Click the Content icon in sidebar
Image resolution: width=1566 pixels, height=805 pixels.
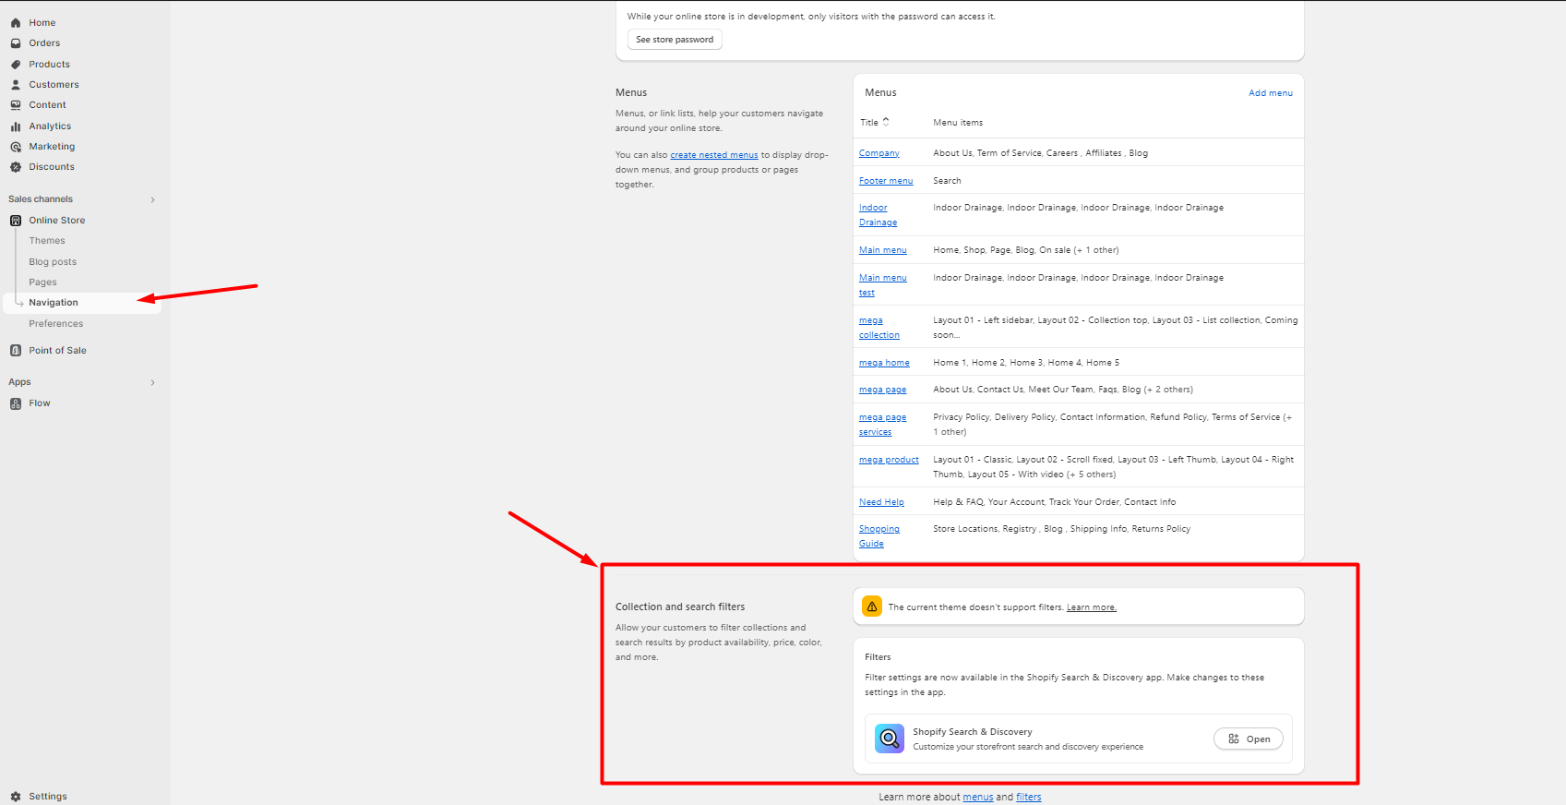(16, 105)
